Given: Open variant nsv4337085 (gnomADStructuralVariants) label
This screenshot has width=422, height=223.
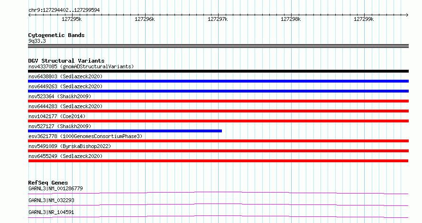Looking at the screenshot, I should click(x=81, y=66).
